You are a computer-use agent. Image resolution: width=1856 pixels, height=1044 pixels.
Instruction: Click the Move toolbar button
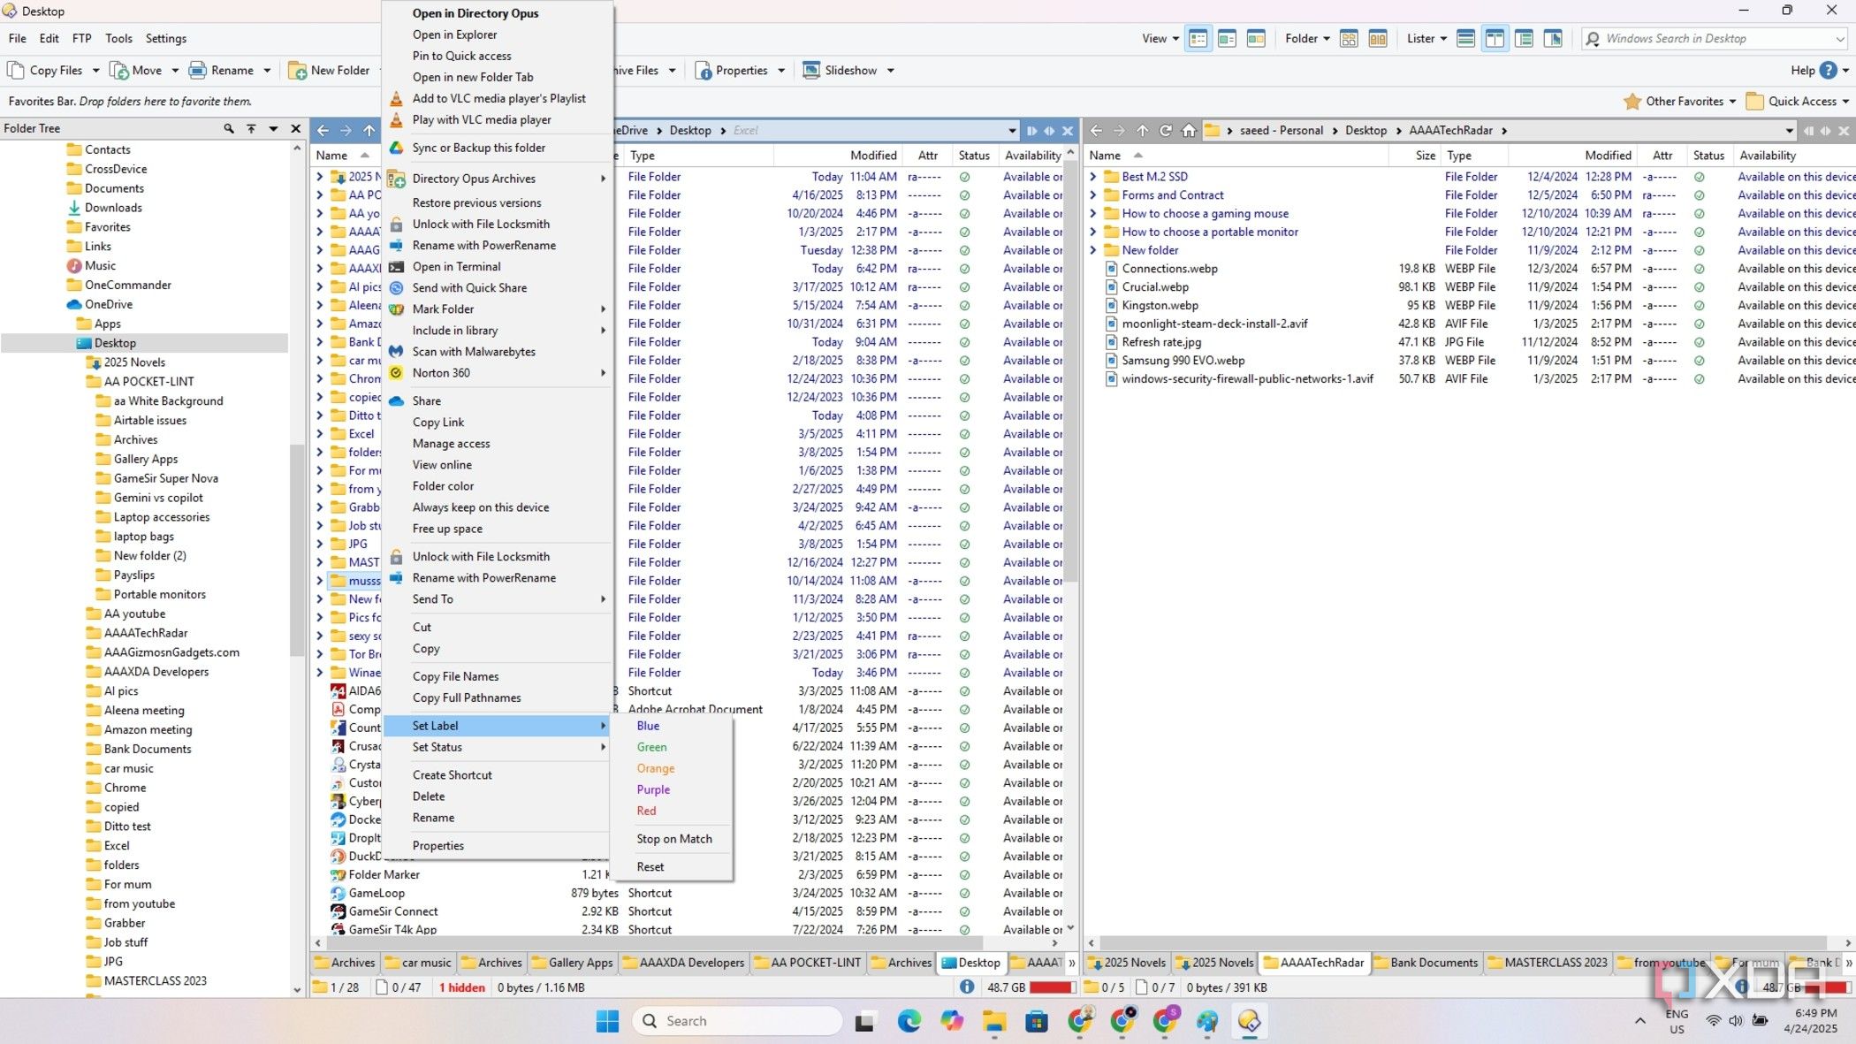coord(137,71)
